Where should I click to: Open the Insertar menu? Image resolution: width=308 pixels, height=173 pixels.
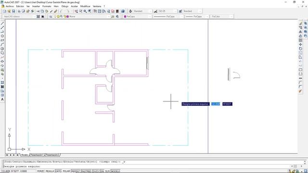(x=36, y=6)
